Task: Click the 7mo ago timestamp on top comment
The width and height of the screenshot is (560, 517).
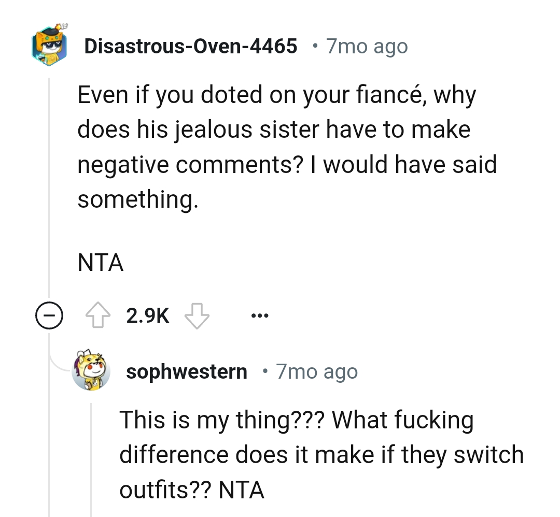Action: point(366,46)
